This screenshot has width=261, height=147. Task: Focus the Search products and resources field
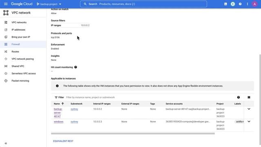pyautogui.click(x=144, y=4)
